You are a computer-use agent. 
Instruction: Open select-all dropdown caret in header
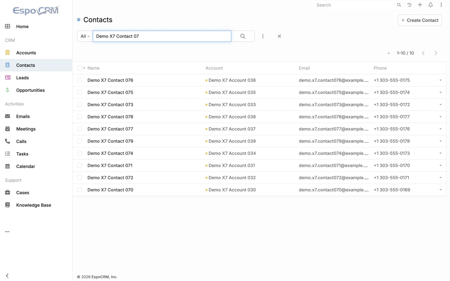pyautogui.click(x=84, y=68)
